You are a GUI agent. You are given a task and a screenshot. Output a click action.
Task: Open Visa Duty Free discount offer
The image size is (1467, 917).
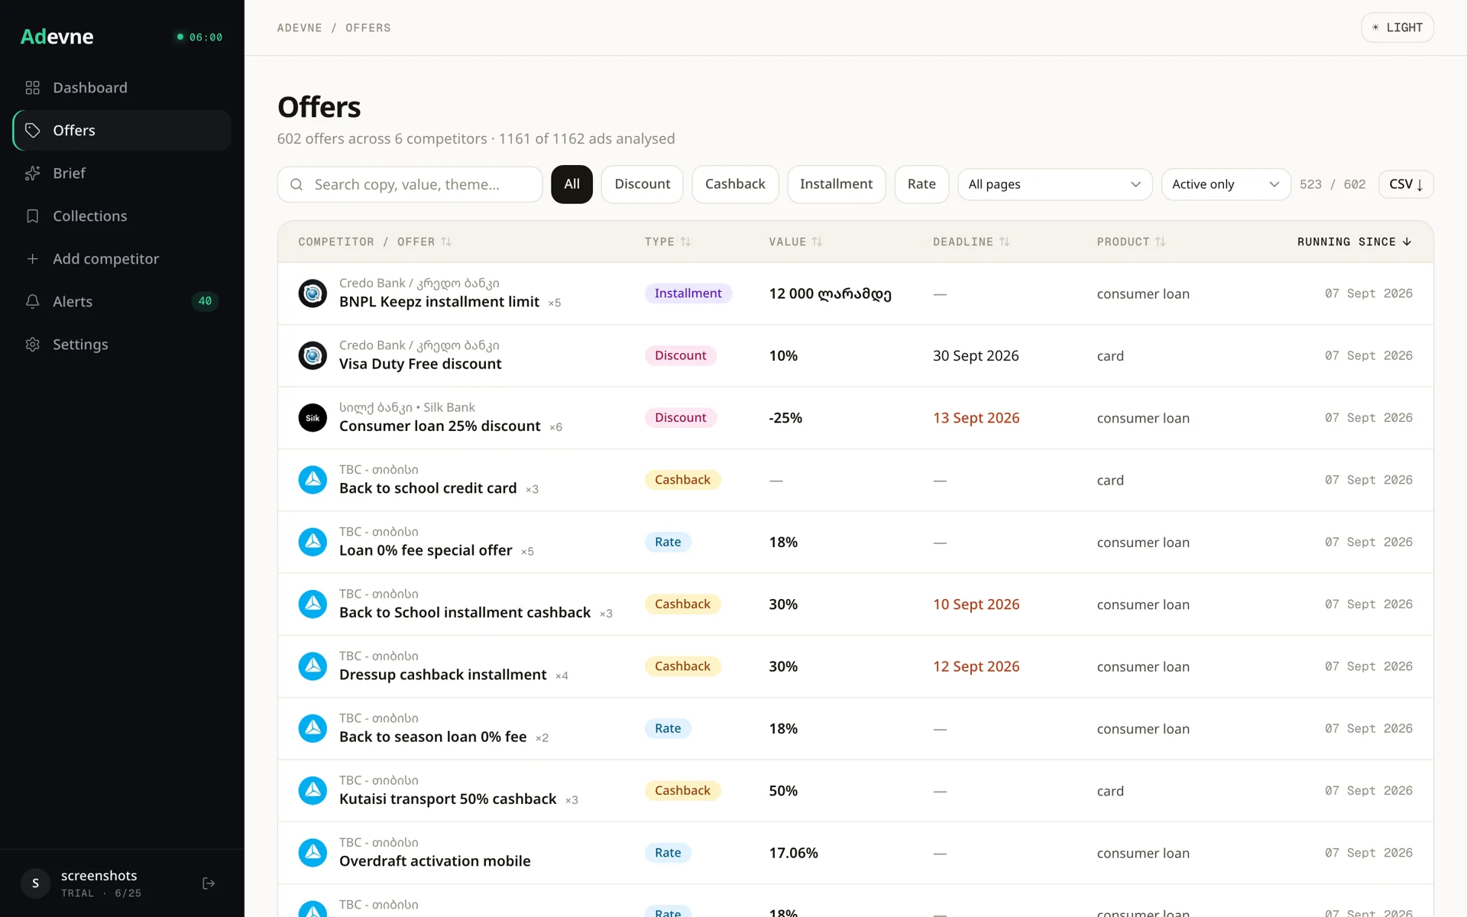point(420,364)
